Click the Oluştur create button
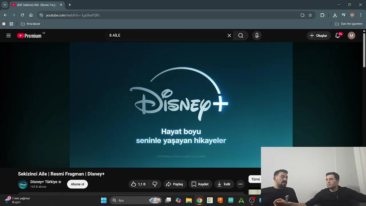366x206 pixels. click(318, 35)
